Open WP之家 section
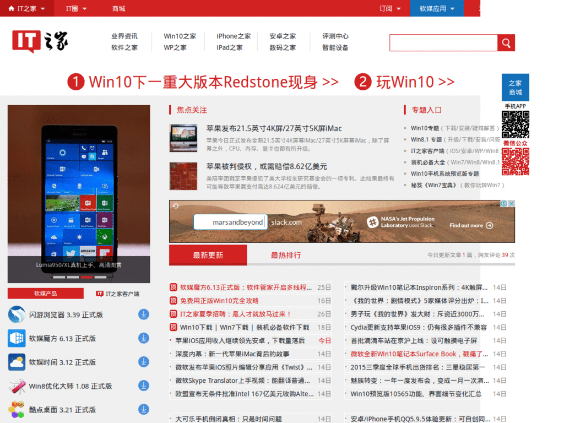 click(175, 48)
